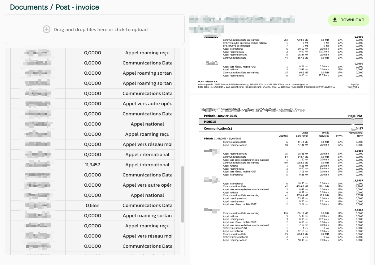Select the 0,6551 amount cell in table
Image resolution: width=375 pixels, height=265 pixels.
tap(93, 205)
